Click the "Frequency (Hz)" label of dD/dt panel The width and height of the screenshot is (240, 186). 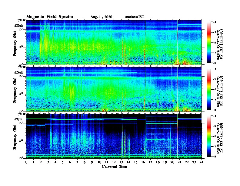click(x=15, y=90)
